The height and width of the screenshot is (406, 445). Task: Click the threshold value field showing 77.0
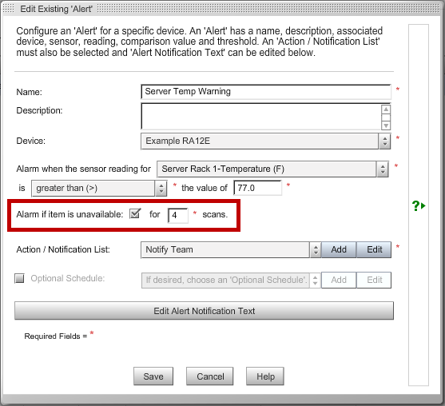coord(258,188)
